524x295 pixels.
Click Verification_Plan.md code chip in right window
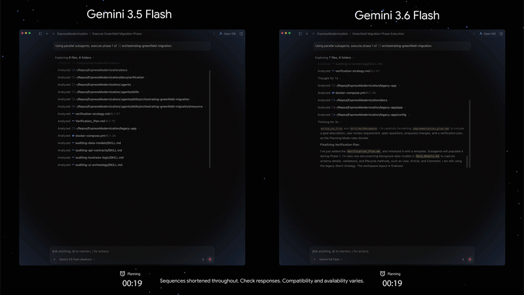[364, 151]
